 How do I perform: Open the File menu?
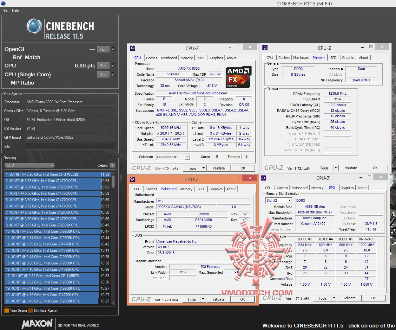pyautogui.click(x=5, y=10)
